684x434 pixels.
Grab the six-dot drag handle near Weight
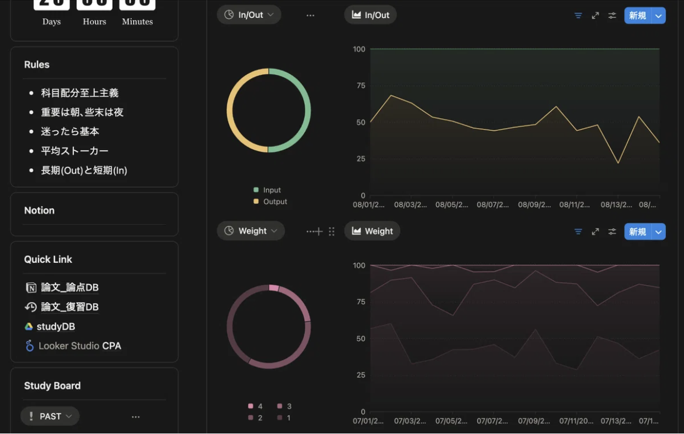coord(331,231)
